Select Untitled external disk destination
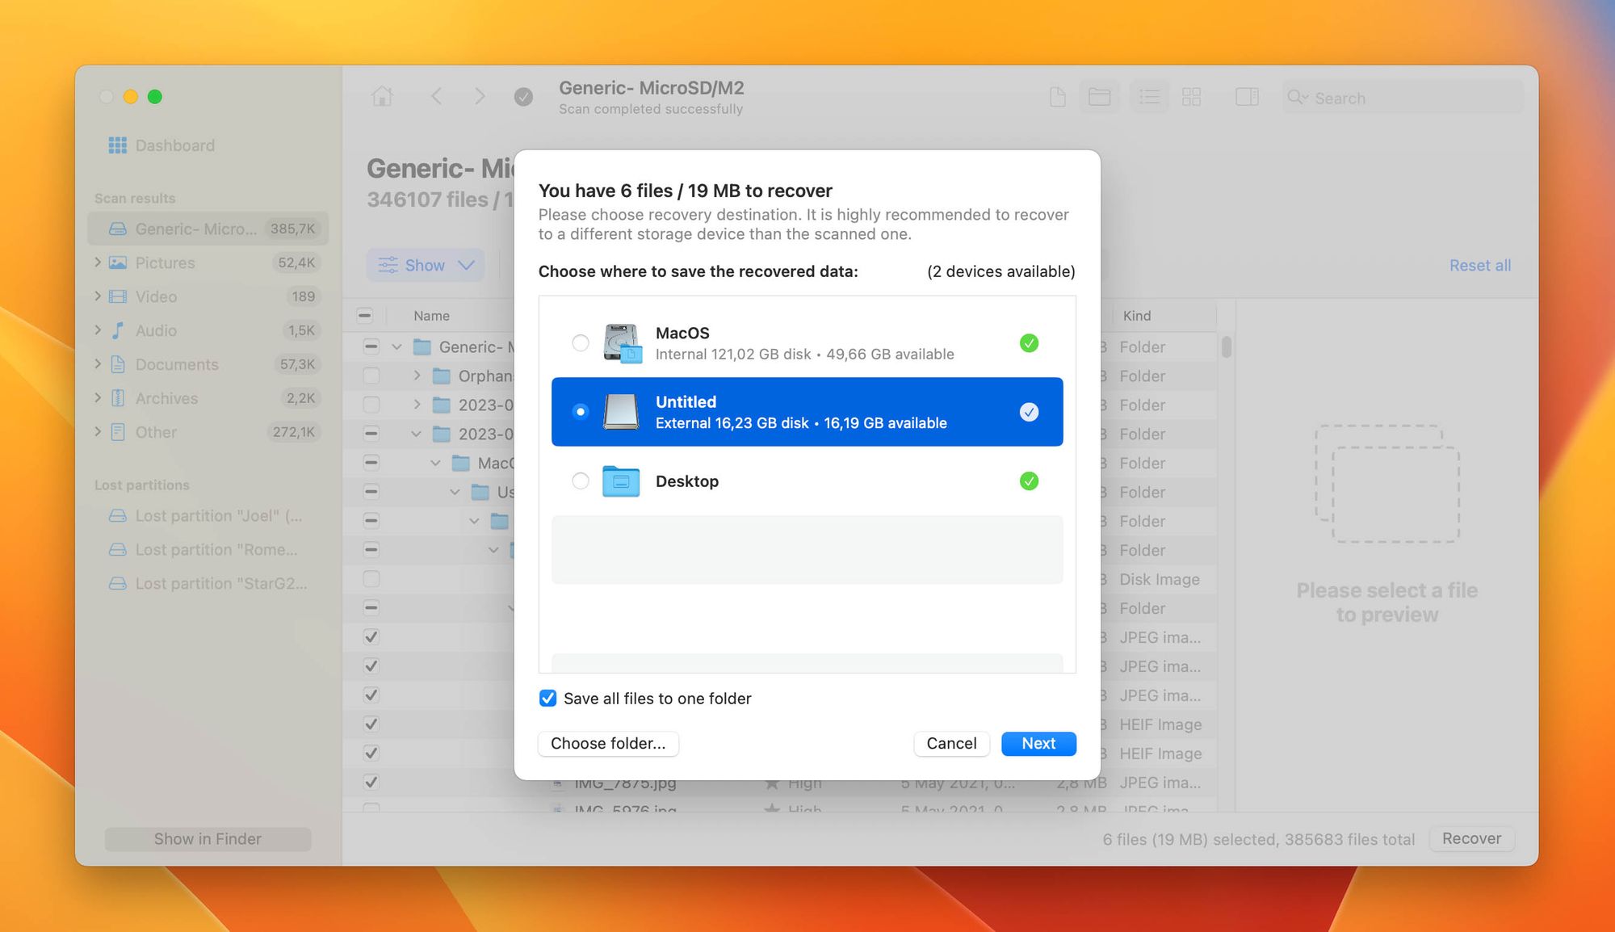Screen dimensions: 1615x932 tap(807, 410)
